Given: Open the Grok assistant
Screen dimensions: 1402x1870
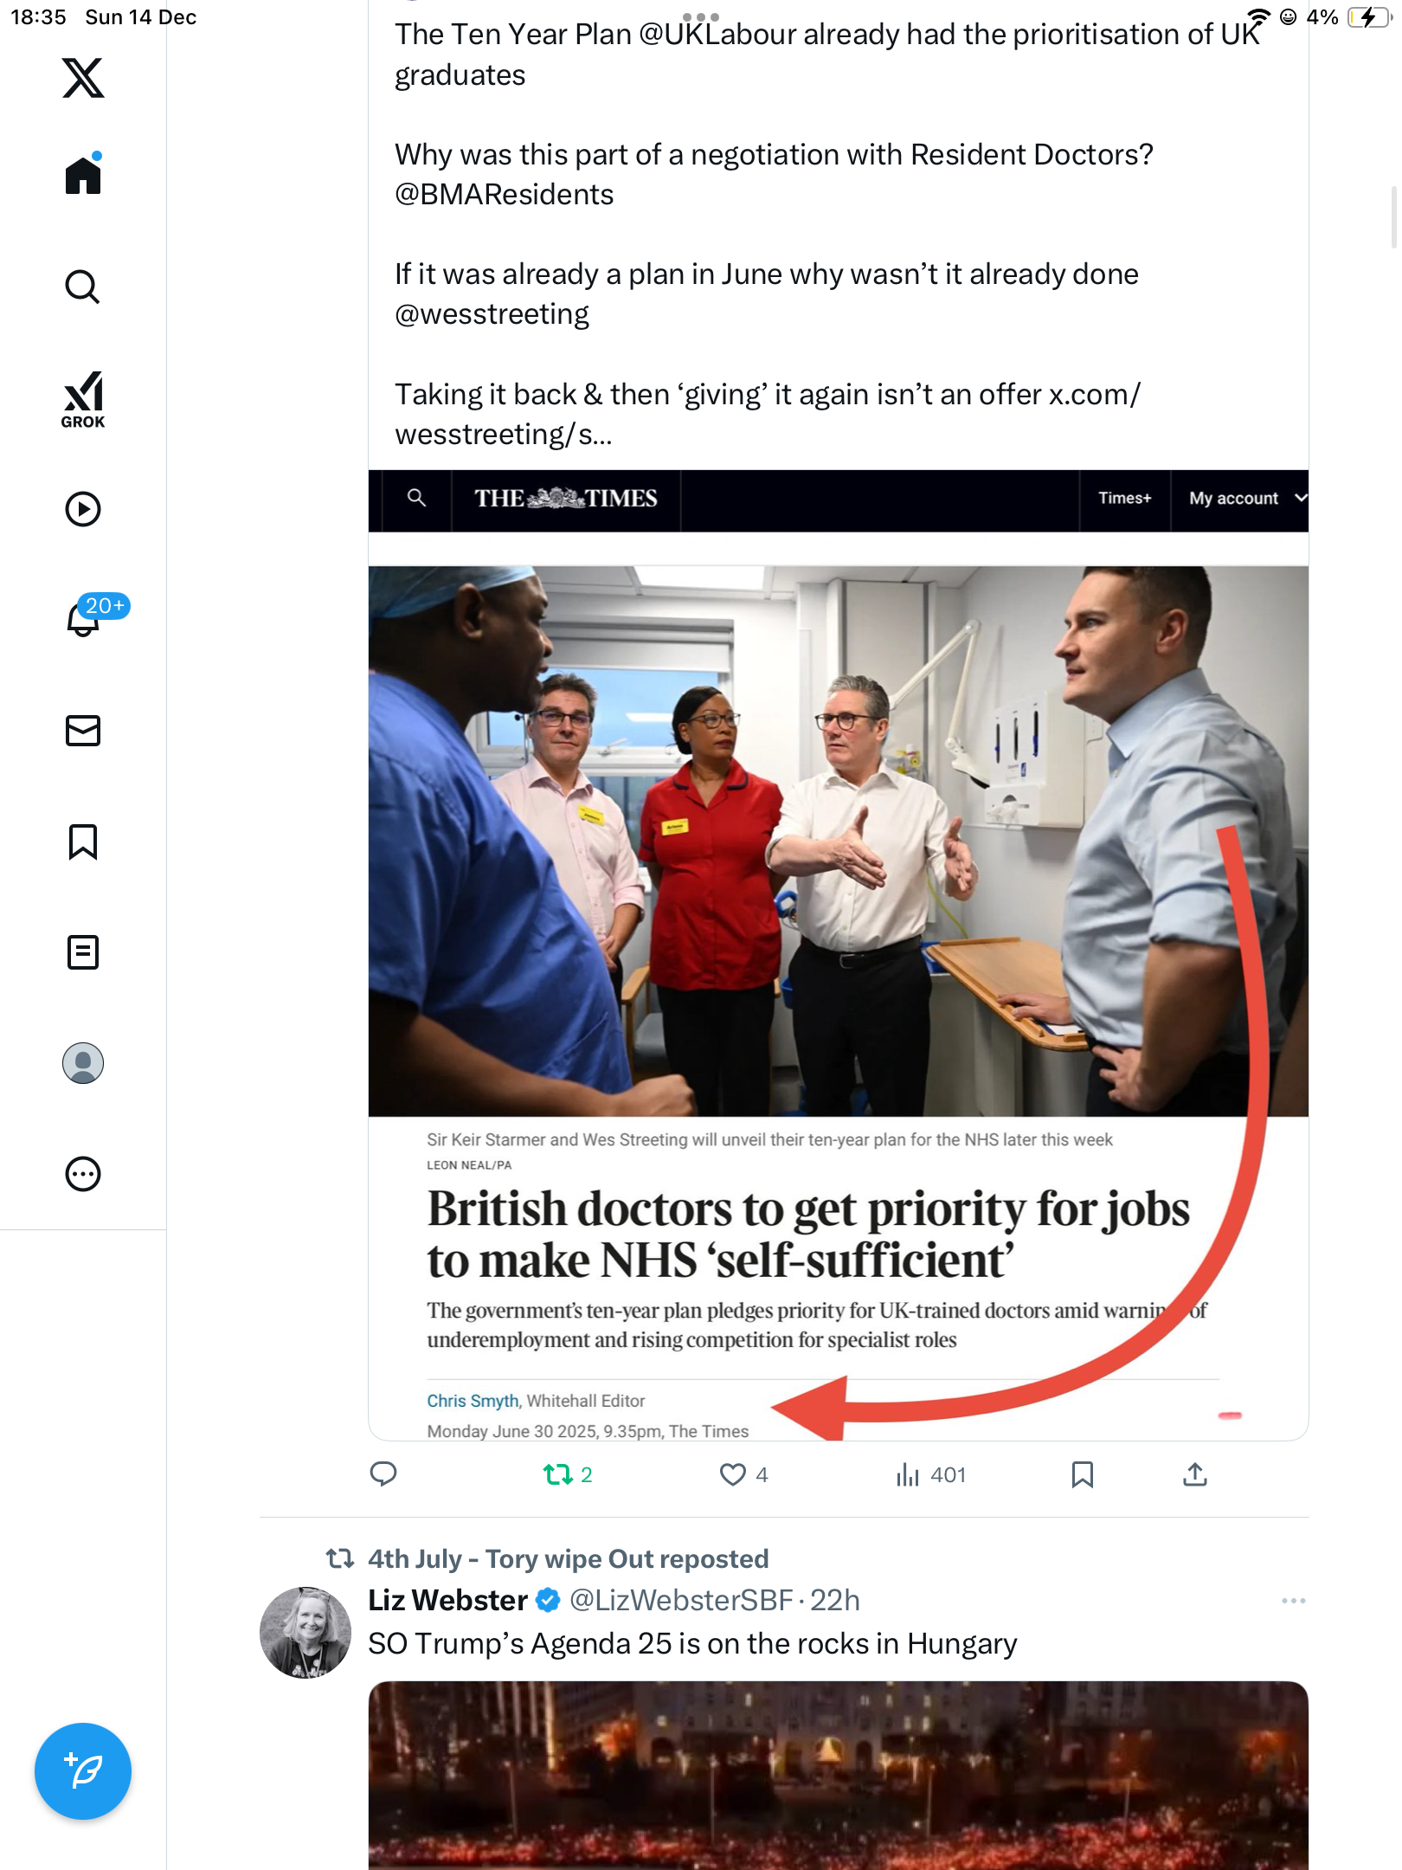Looking at the screenshot, I should coord(83,400).
